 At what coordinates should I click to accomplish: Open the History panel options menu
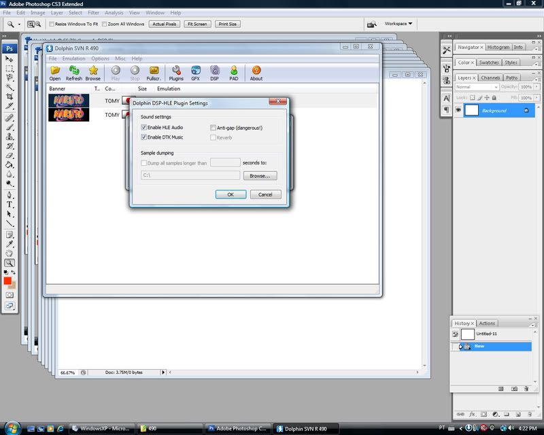(x=534, y=325)
